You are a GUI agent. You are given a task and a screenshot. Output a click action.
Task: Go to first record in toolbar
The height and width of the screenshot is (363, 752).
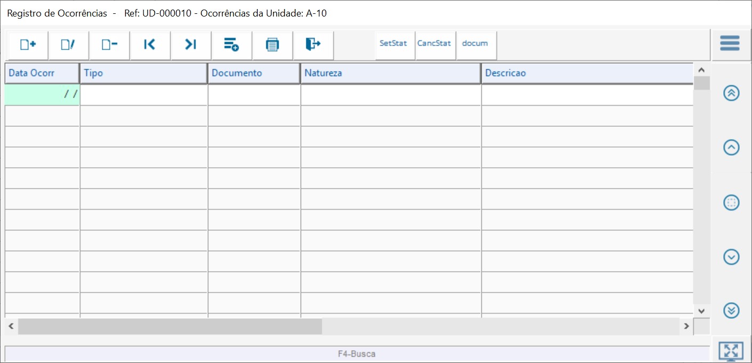click(x=150, y=45)
